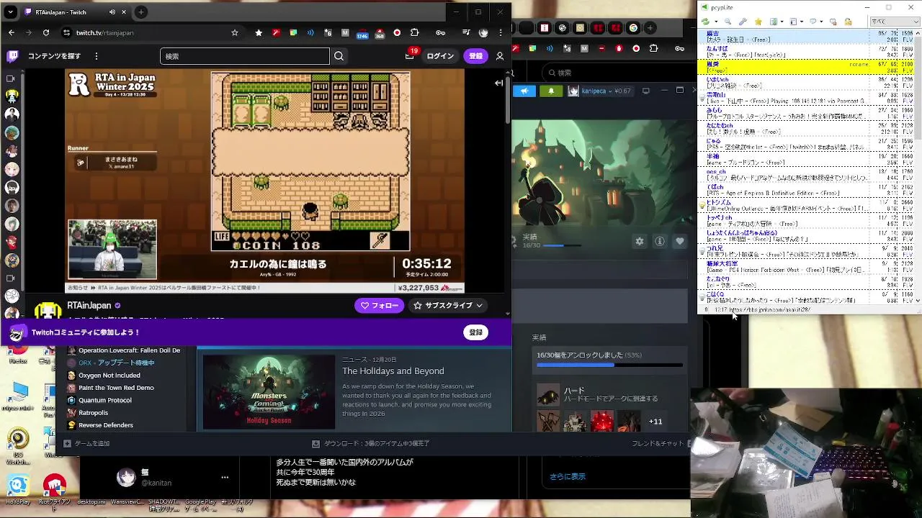The width and height of the screenshot is (922, 518).
Task: Click the achievement progress bar 16/30
Action: (609, 365)
